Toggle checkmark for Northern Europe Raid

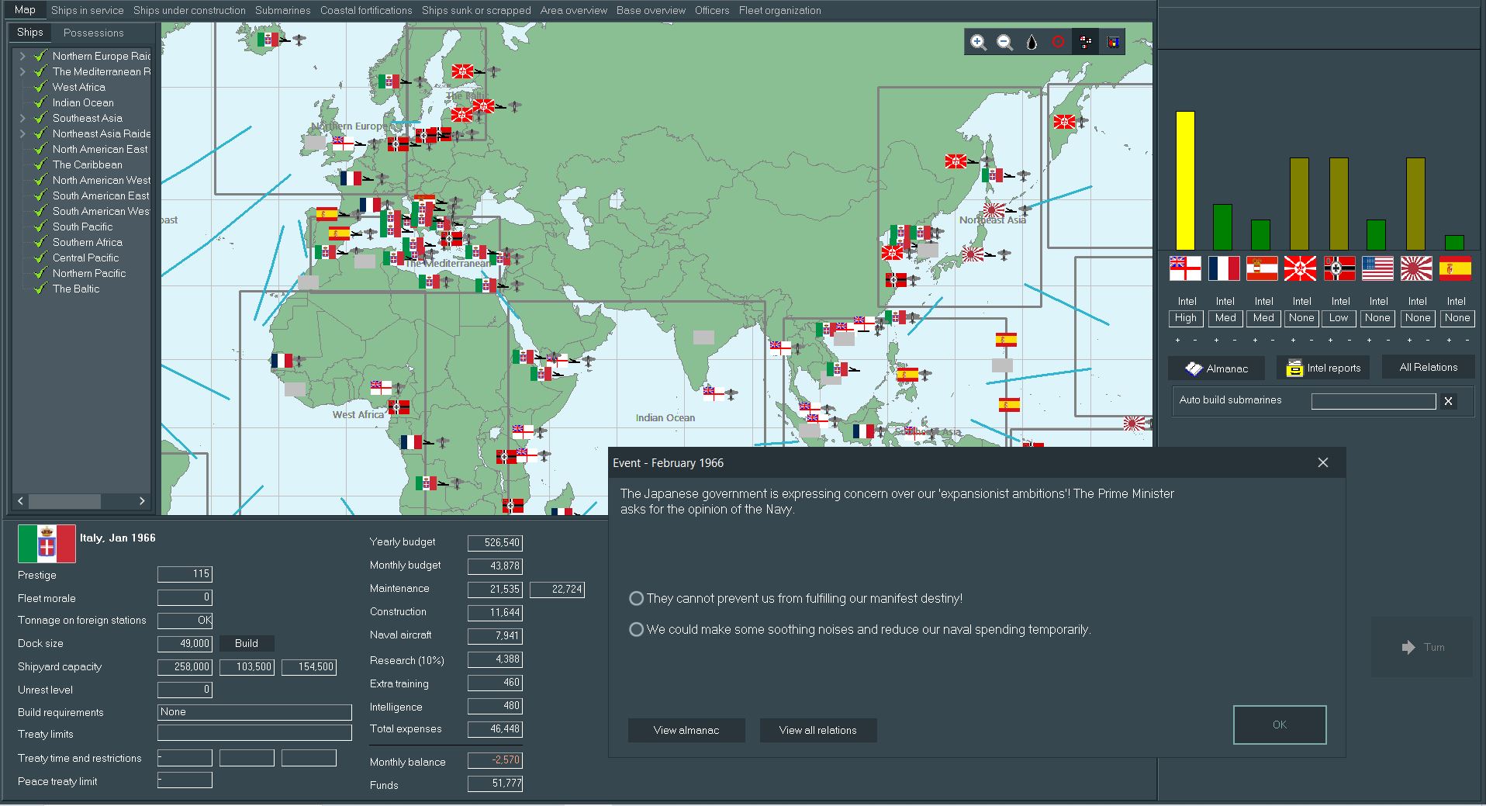click(x=40, y=56)
